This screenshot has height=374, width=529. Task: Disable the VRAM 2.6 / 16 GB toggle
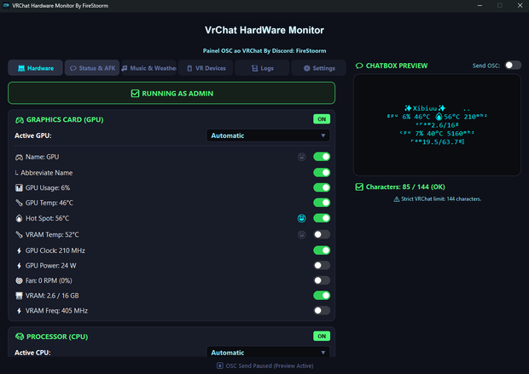coord(322,296)
